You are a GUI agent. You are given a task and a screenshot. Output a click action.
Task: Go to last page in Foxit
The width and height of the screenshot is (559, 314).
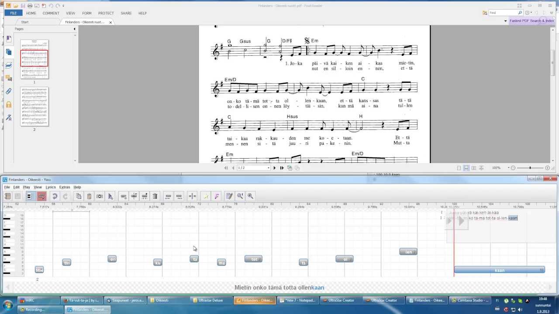click(x=282, y=168)
